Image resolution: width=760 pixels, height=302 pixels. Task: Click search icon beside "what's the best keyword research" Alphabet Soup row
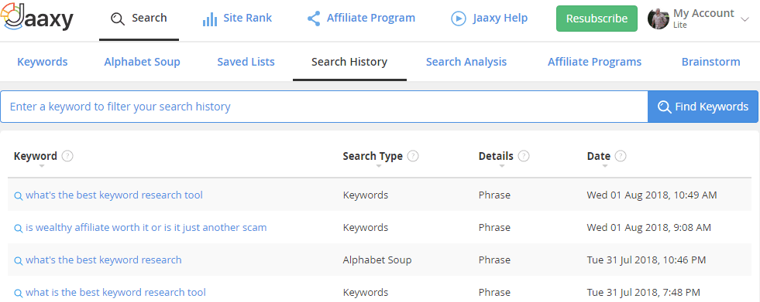tap(19, 261)
